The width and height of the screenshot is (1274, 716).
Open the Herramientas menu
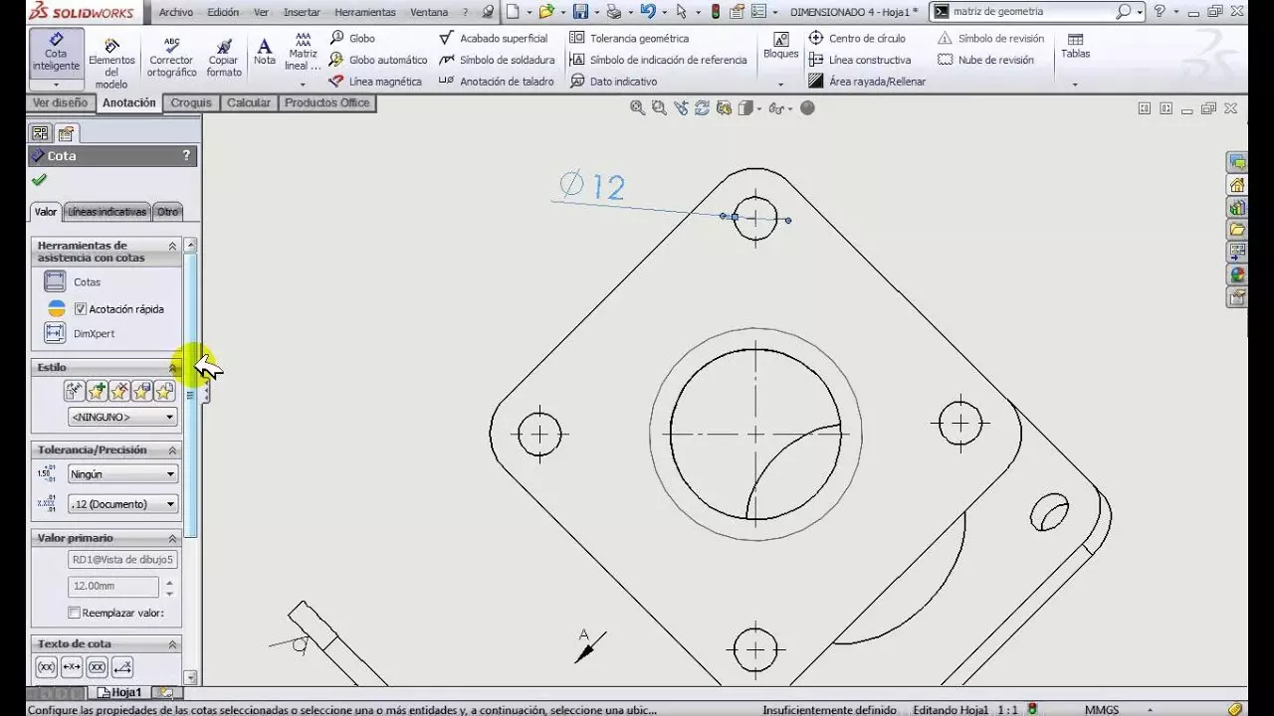pyautogui.click(x=364, y=12)
